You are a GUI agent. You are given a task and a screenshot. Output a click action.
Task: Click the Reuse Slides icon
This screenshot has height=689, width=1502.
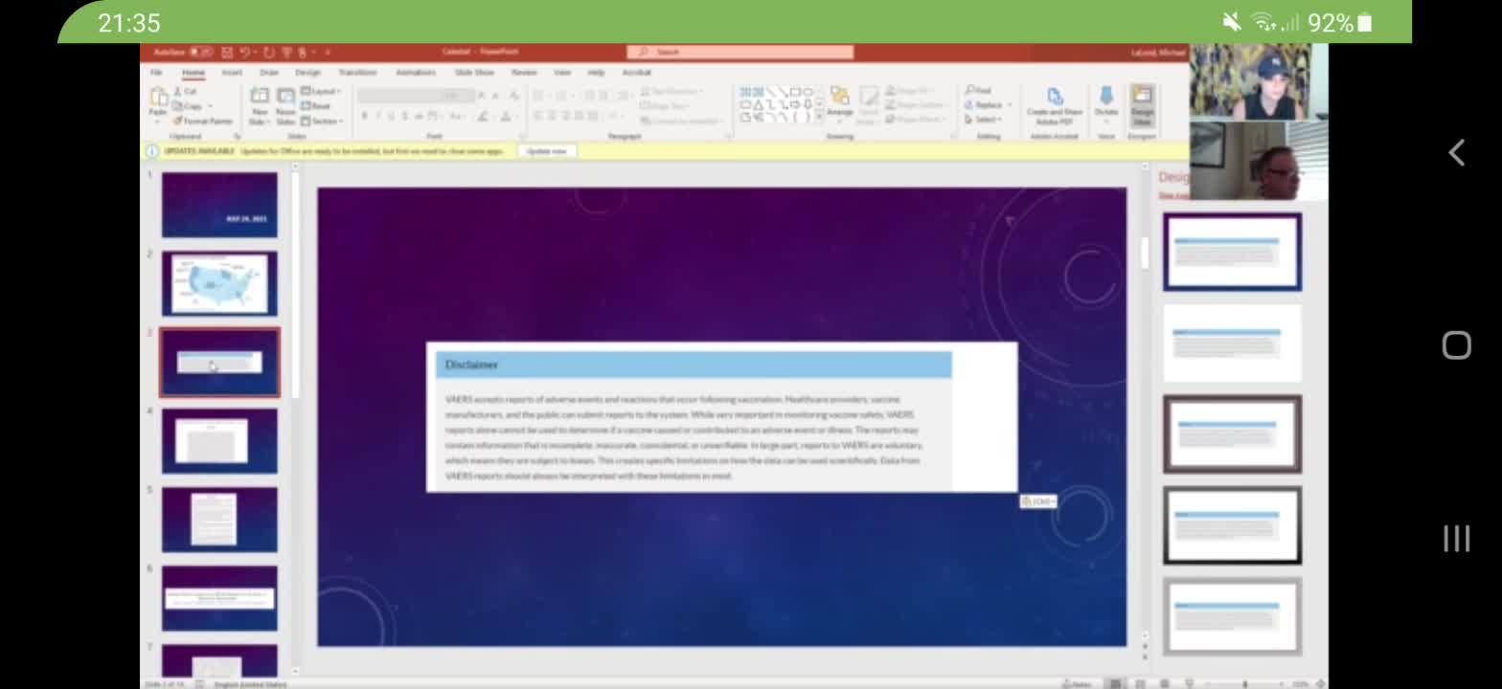click(285, 96)
